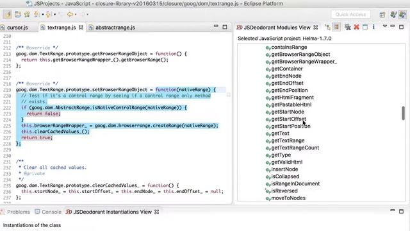
Task: Maximize the editor area
Action: pos(225,27)
